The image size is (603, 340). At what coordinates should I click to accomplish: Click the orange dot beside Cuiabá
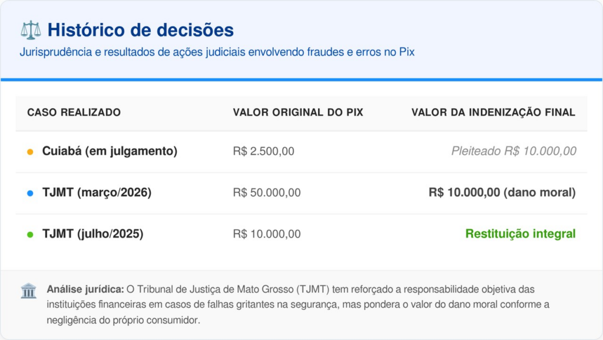30,152
